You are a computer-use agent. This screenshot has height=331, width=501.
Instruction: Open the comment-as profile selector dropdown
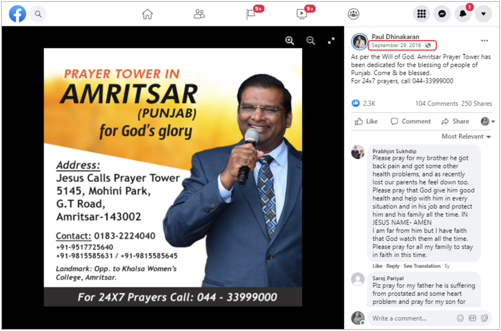488,121
